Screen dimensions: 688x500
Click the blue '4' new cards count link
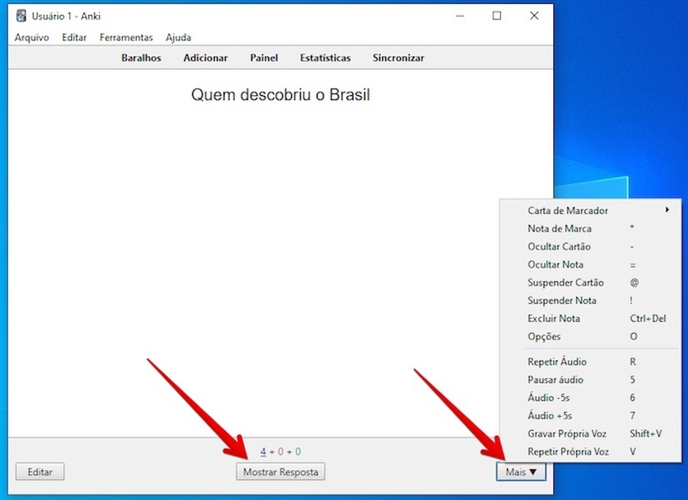(262, 451)
